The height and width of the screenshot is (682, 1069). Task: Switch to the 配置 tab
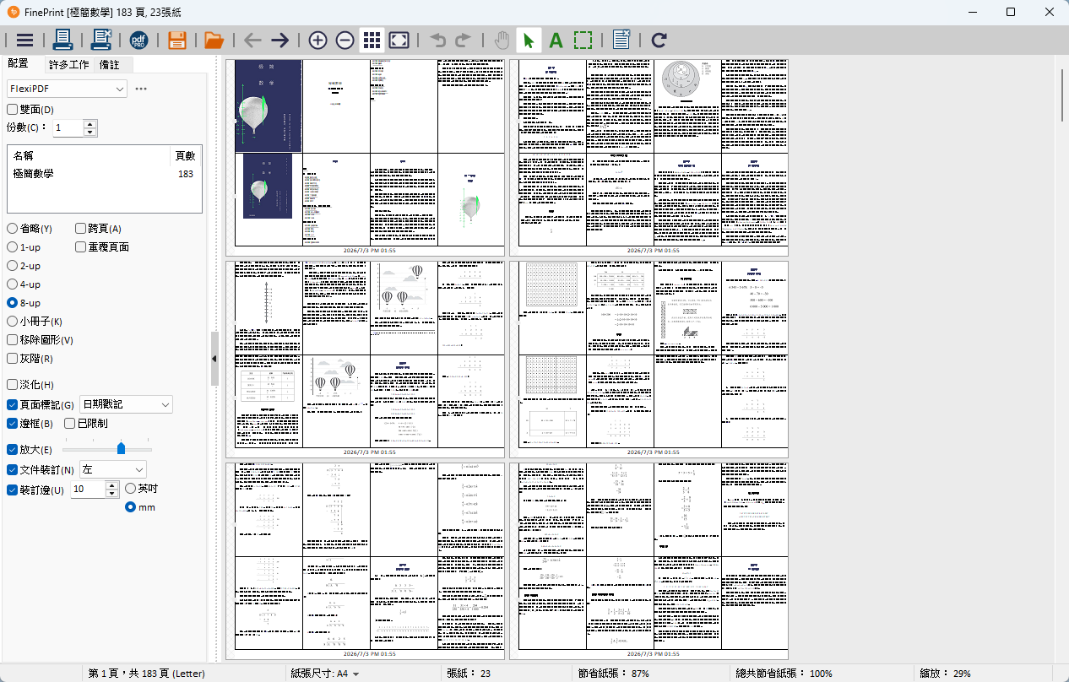pyautogui.click(x=18, y=64)
